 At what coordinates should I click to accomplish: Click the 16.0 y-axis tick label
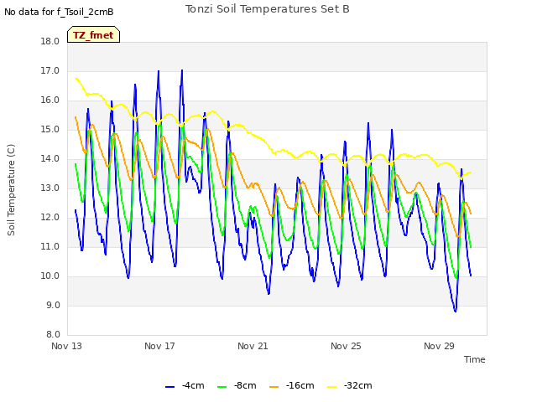50,100
